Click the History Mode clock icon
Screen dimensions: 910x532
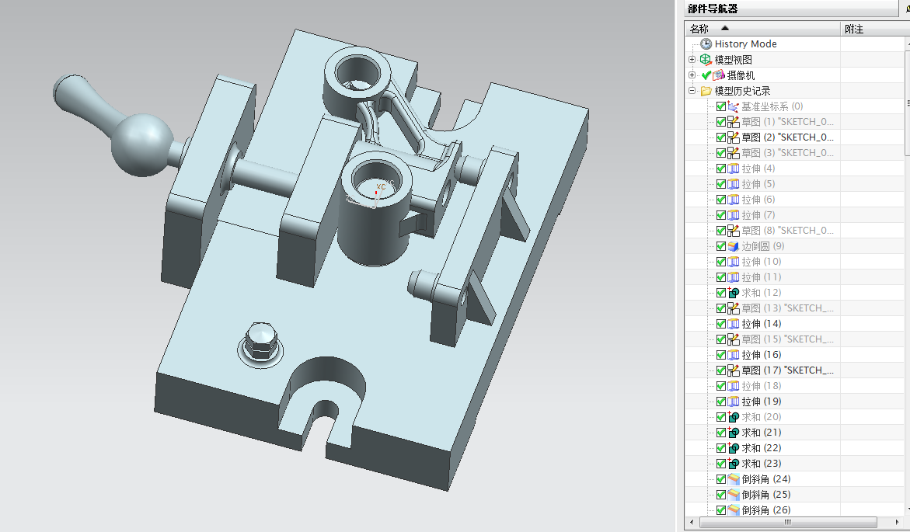(706, 44)
